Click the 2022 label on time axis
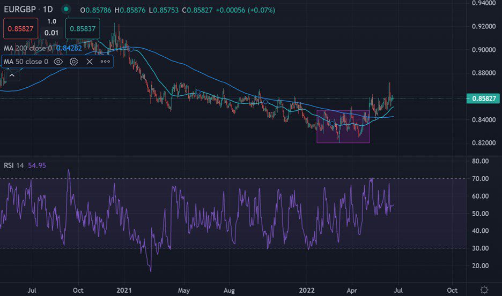Viewport: 502px width, 296px height. (306, 290)
